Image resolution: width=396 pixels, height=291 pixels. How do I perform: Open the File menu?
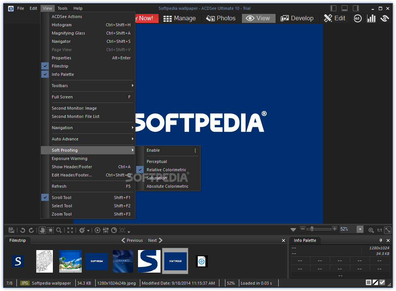21,8
